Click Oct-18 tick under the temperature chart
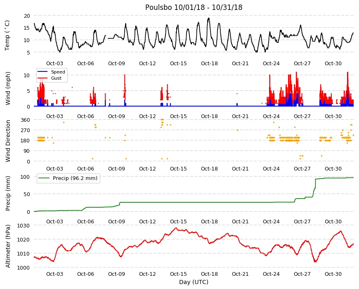This screenshot has height=289, width=359. [x=209, y=64]
